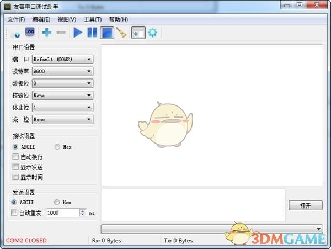Open the 工具(T) menu
This screenshot has height=249, width=331.
click(93, 19)
